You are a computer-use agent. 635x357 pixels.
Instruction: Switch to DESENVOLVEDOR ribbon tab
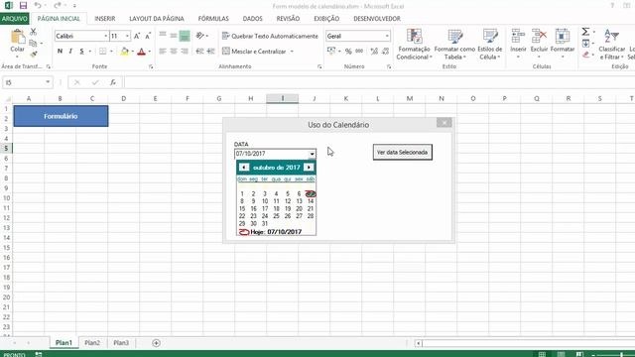pyautogui.click(x=377, y=19)
